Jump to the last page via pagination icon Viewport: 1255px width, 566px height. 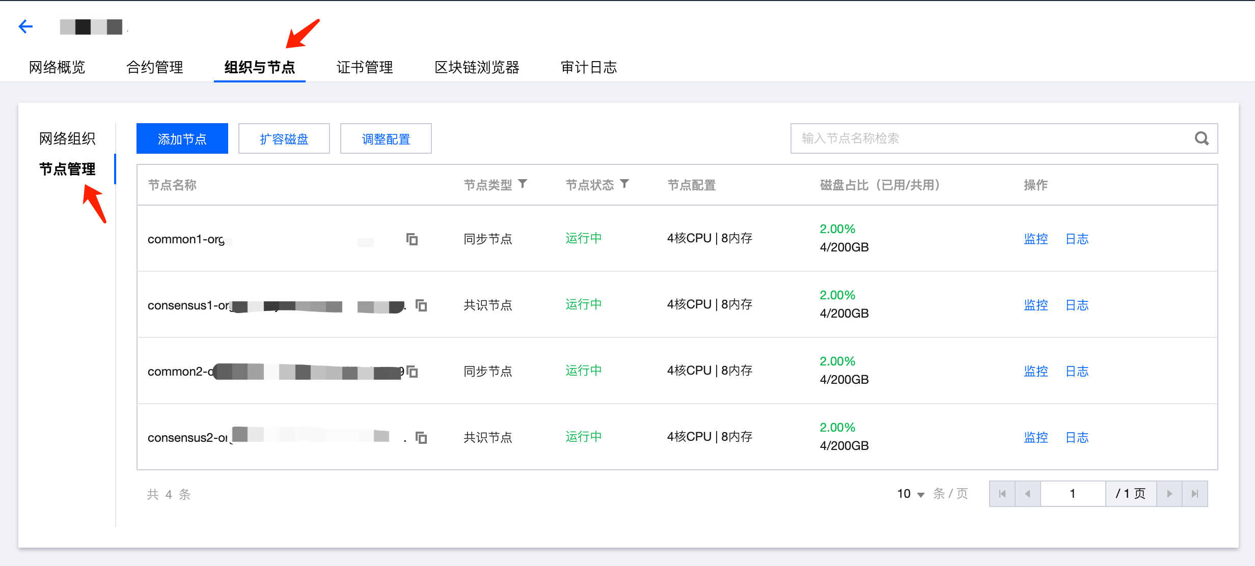1195,493
